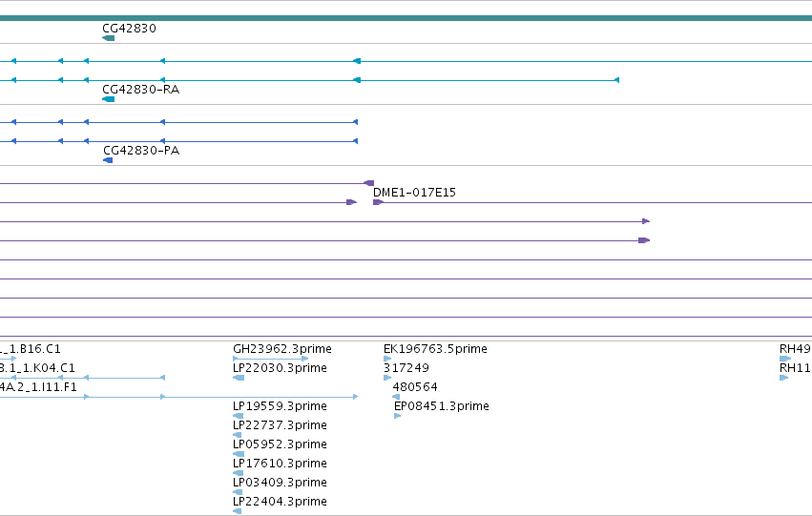Select the CG42830-PA protein label
812x516 pixels.
[x=141, y=150]
